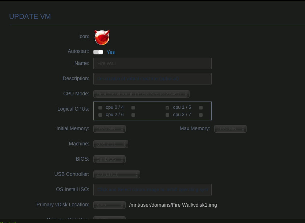This screenshot has width=305, height=223.
Task: Open the Initial Memory dropdown
Action: pos(110,129)
